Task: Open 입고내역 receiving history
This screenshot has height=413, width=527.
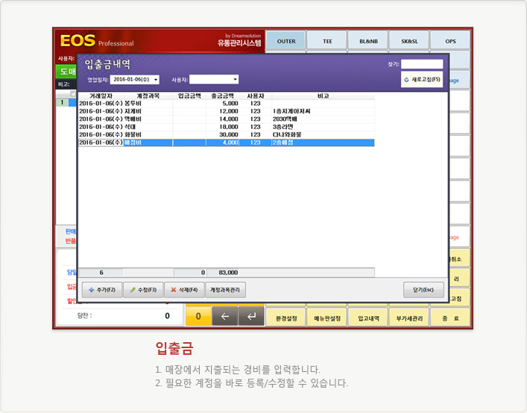Action: 368,318
